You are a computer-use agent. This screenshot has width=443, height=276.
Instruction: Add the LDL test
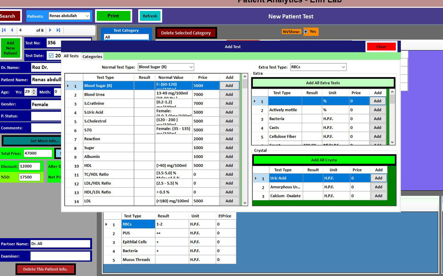[x=229, y=201]
